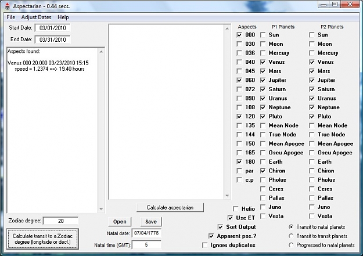Screen dimensions: 363x256
Task: Click the Open button
Action: [120, 222]
